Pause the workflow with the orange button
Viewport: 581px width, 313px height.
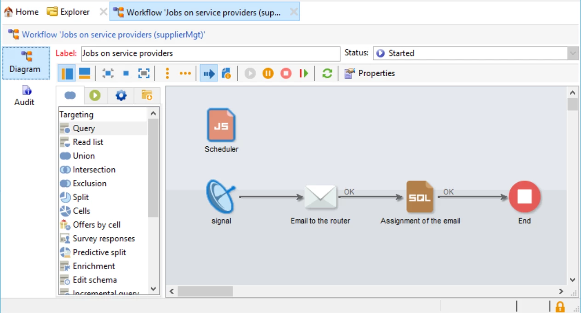268,73
